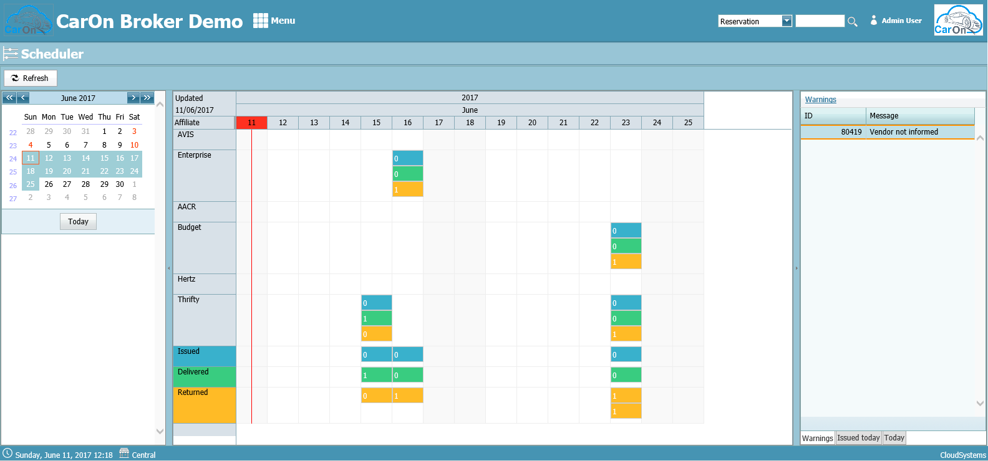
Task: Go to next year in calendar
Action: (x=147, y=98)
